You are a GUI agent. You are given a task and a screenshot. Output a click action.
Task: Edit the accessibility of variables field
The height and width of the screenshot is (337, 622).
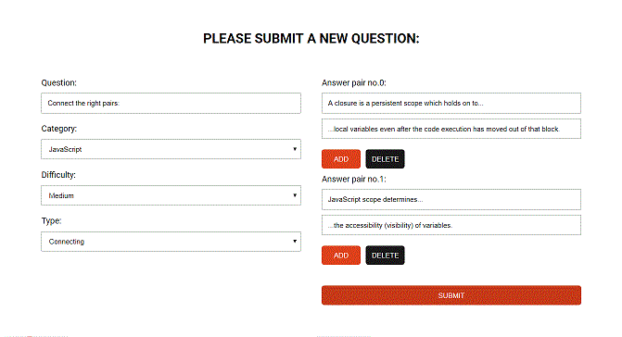[451, 225]
